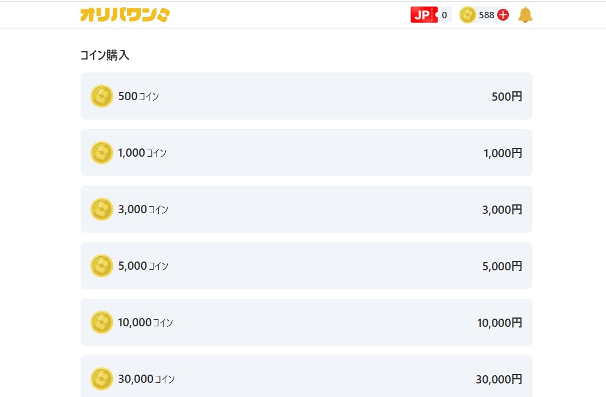
Task: Click the coin icon on the 3,000コイン row
Action: click(102, 209)
